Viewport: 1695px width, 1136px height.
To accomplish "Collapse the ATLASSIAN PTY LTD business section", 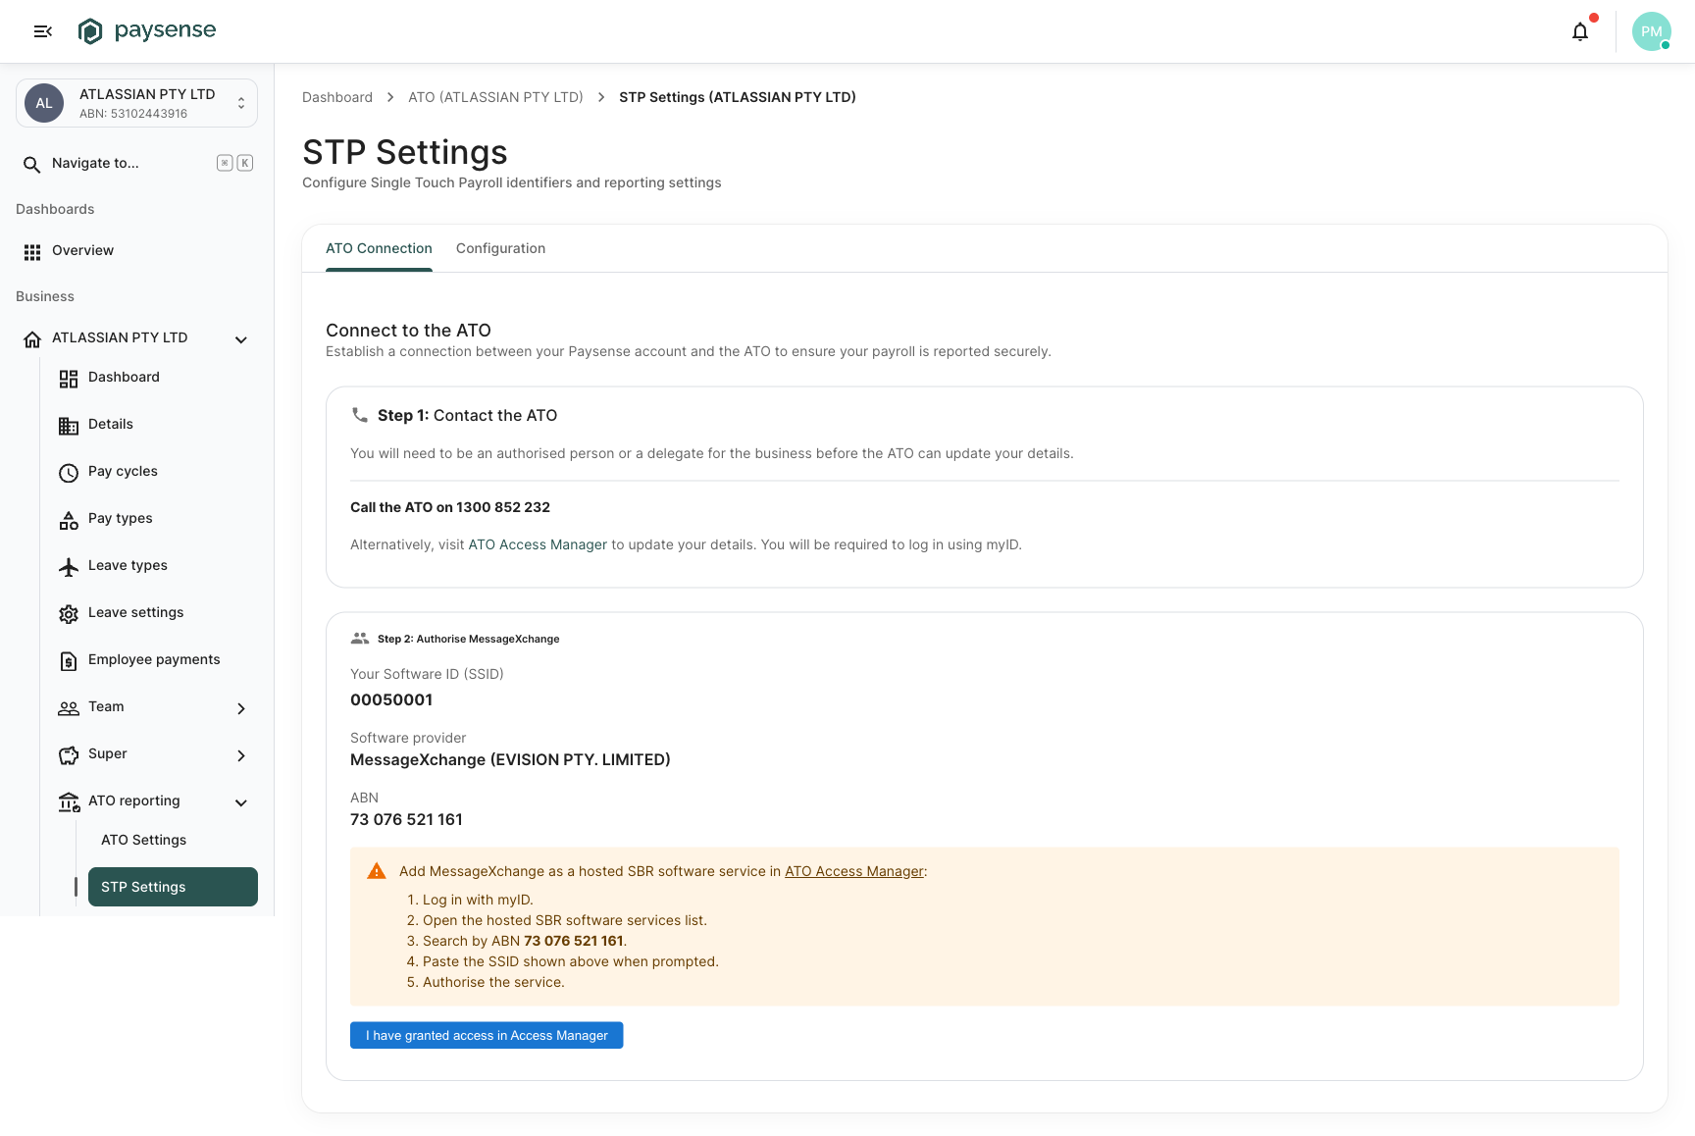I will point(241,339).
